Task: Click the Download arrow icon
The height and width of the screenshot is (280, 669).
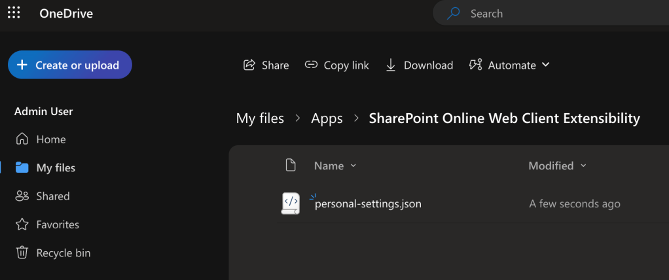Action: pyautogui.click(x=391, y=65)
